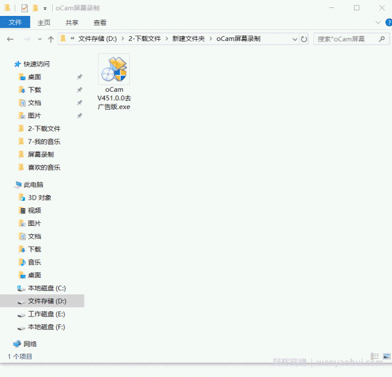Click the 网络 network icon

click(17, 344)
